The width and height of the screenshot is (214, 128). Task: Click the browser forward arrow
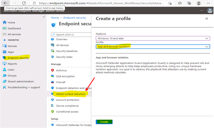14,3
